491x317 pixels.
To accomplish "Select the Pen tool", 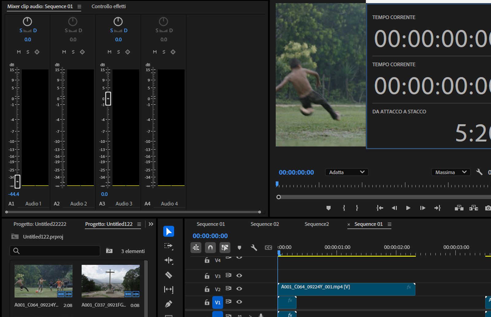I will coord(168,304).
